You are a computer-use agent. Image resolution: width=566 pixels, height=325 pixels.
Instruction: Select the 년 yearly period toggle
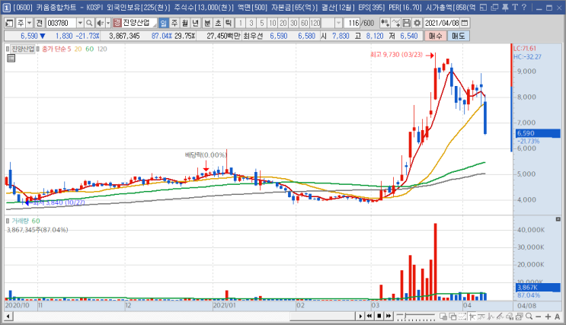tap(195, 23)
